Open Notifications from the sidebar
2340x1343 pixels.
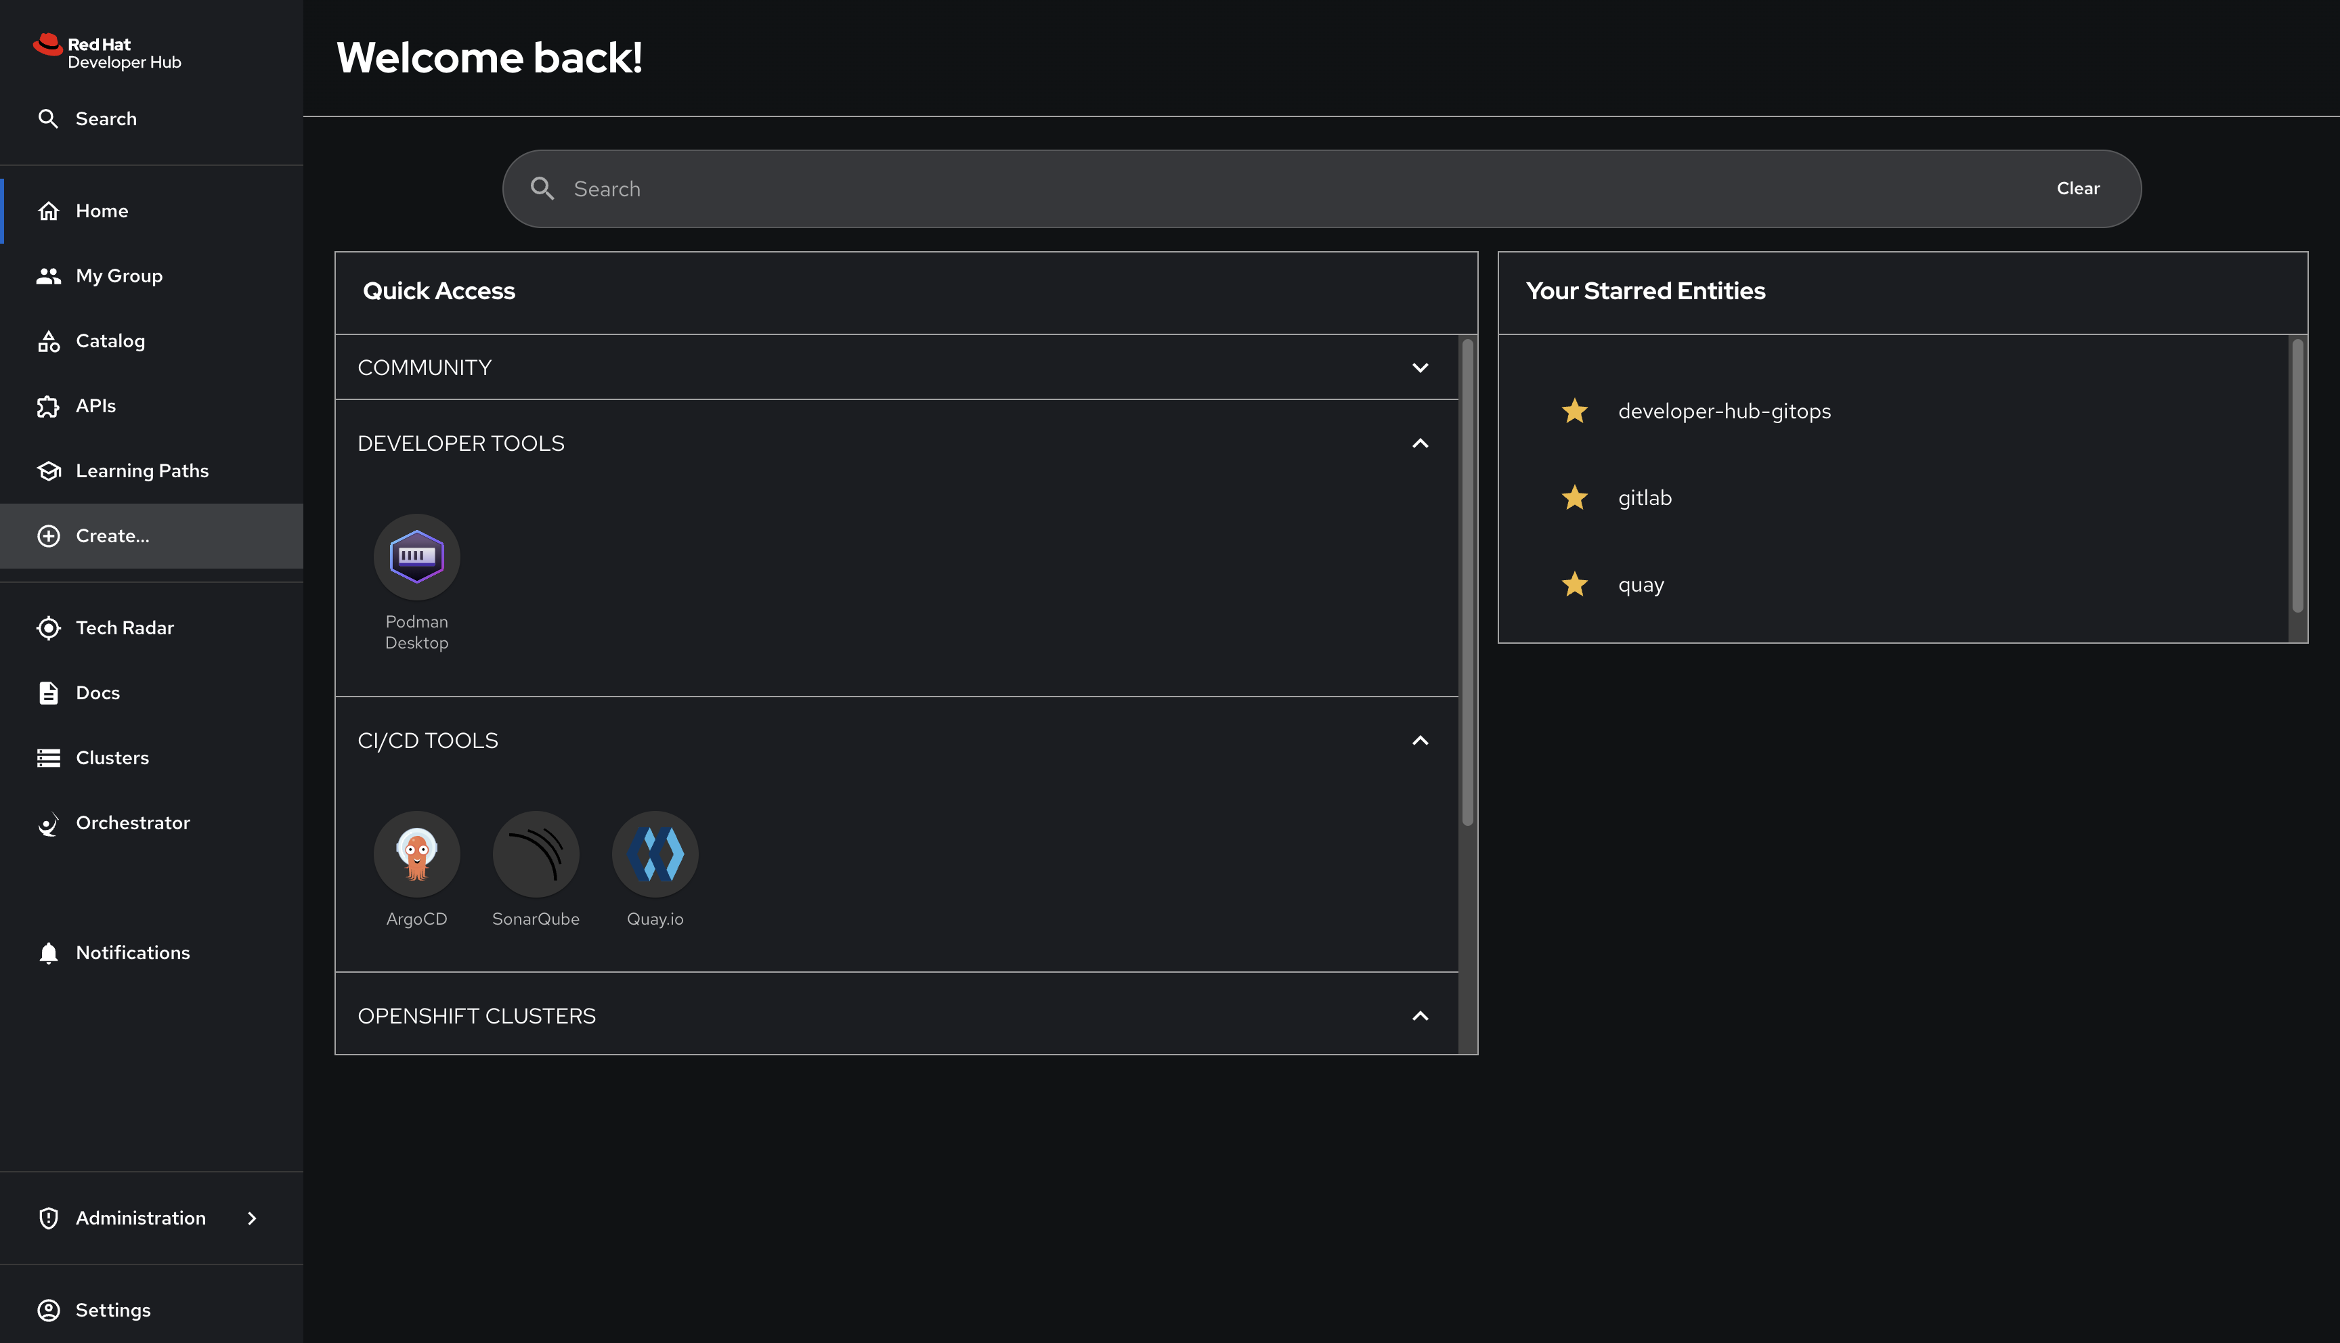(x=132, y=952)
